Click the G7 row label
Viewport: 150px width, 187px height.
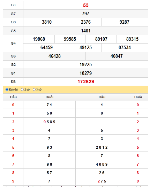tap(13, 14)
